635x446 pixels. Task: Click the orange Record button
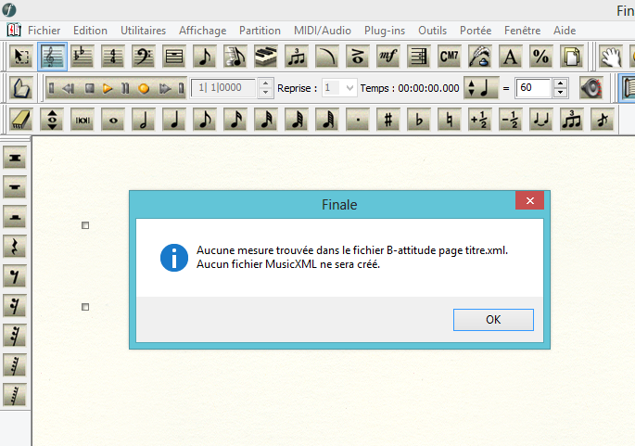point(144,89)
